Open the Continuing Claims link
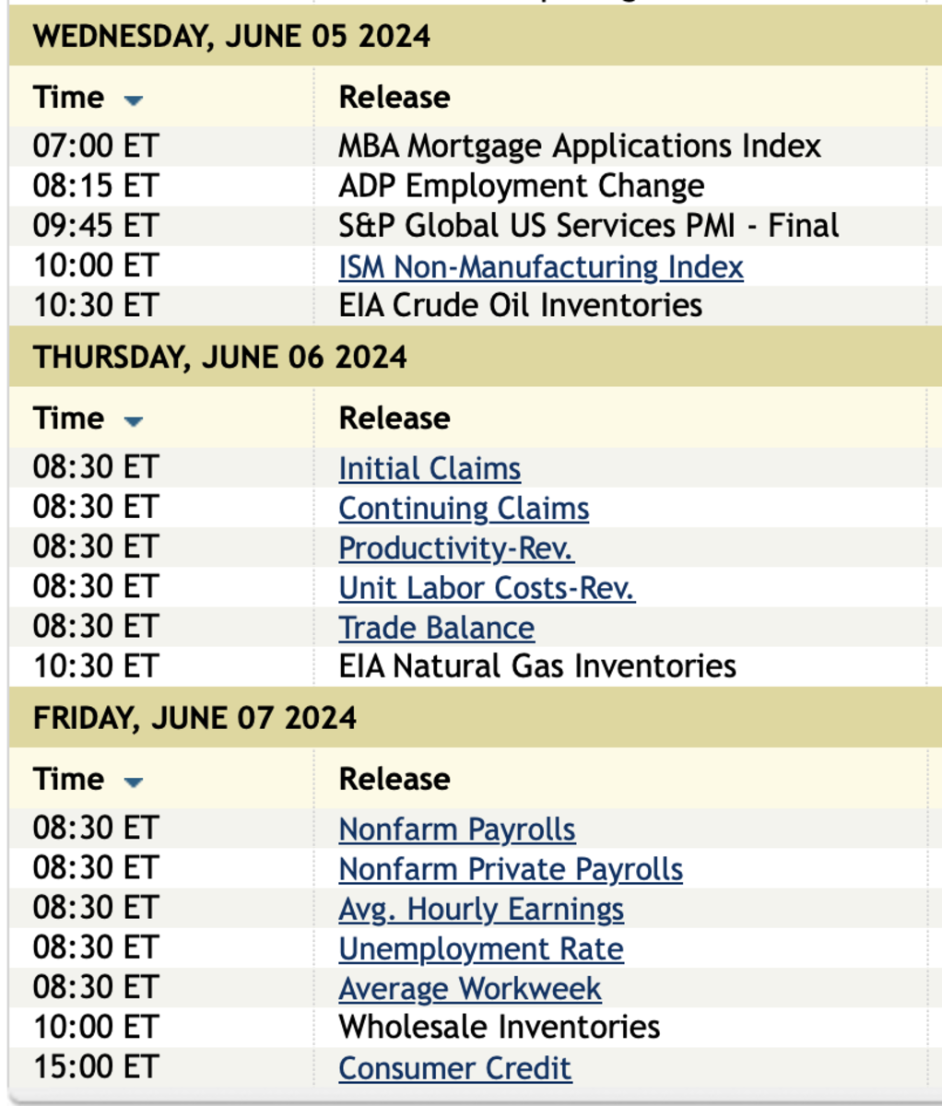 coord(464,508)
